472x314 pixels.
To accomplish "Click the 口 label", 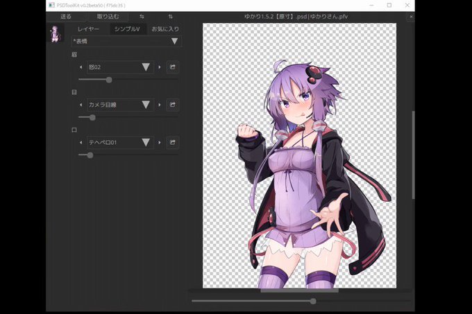I will pos(74,130).
